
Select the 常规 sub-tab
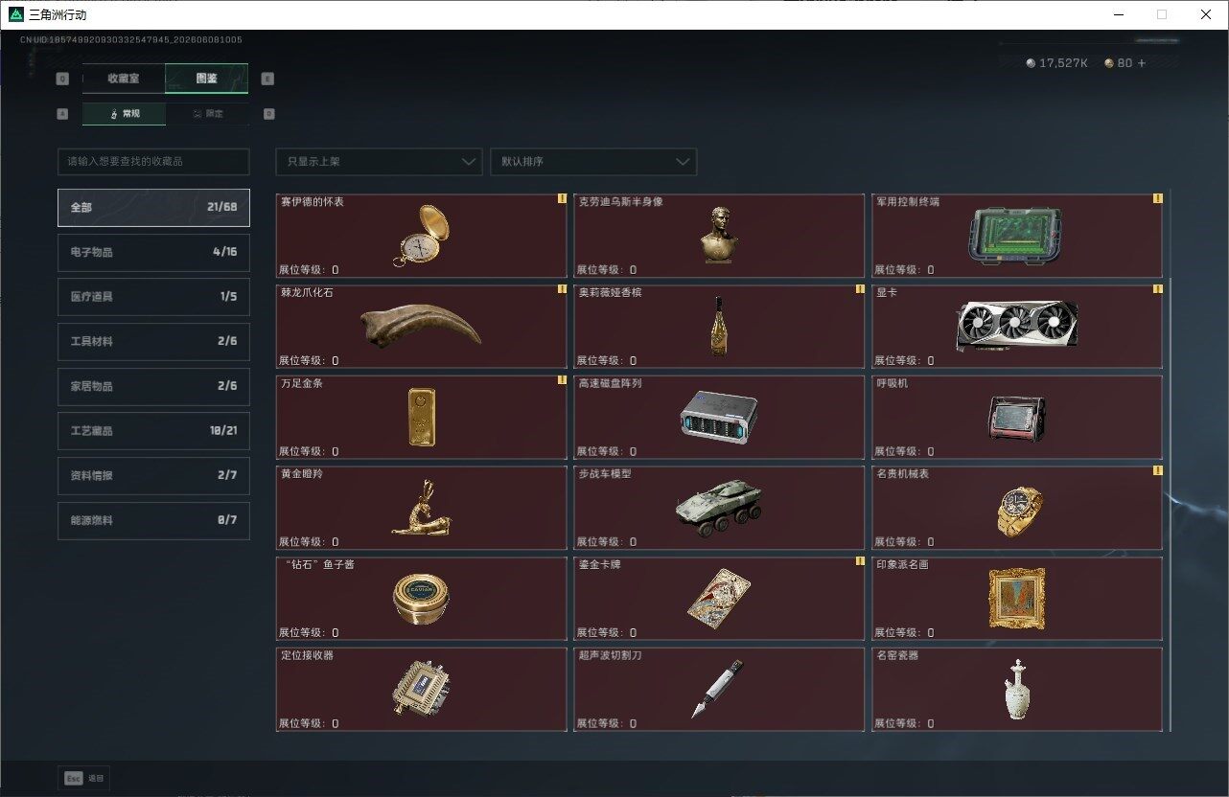point(124,113)
